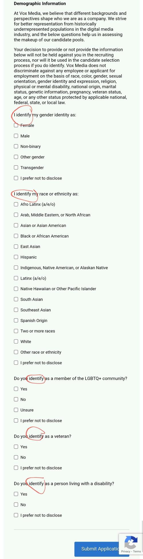Click the Submit Application button
Screen dimensions: 143x559
pyautogui.click(x=97, y=549)
